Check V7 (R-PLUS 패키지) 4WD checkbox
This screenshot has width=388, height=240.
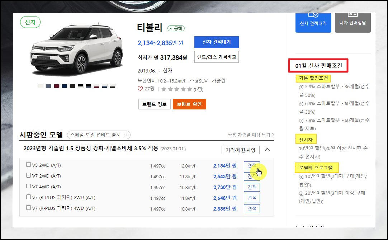coord(28,208)
